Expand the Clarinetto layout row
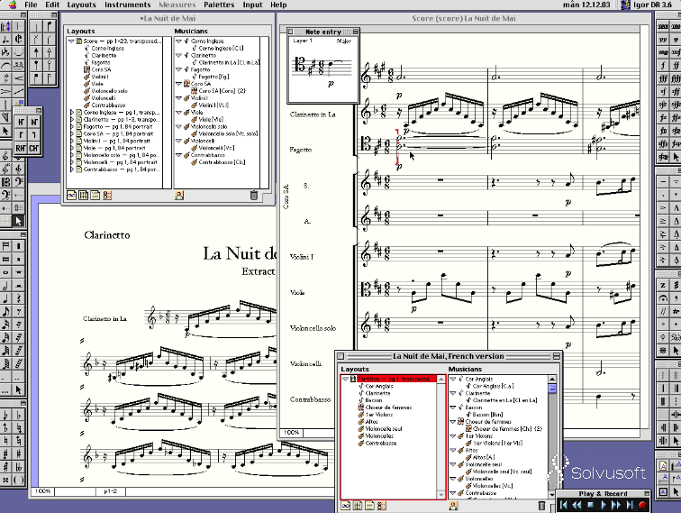This screenshot has height=513, width=681. coord(72,119)
